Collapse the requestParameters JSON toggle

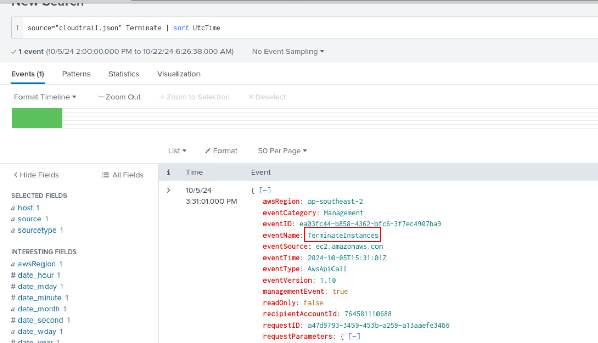point(354,336)
